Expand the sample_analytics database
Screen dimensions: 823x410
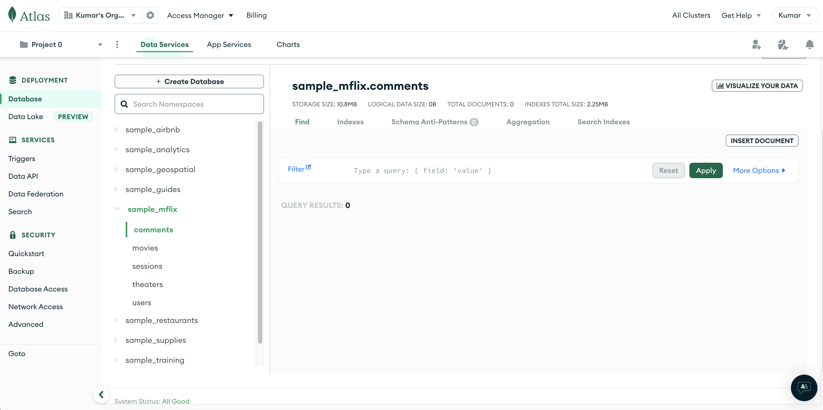coord(116,149)
